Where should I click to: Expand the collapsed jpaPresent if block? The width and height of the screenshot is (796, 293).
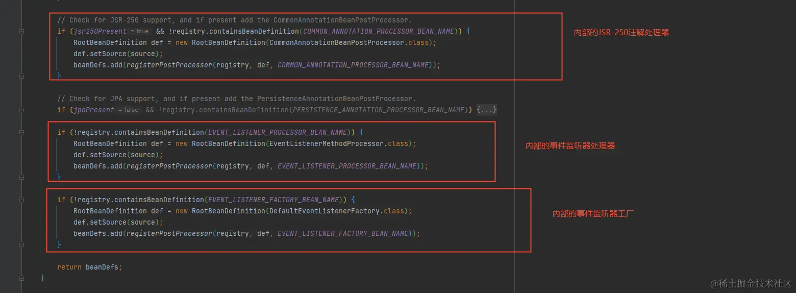click(x=21, y=110)
